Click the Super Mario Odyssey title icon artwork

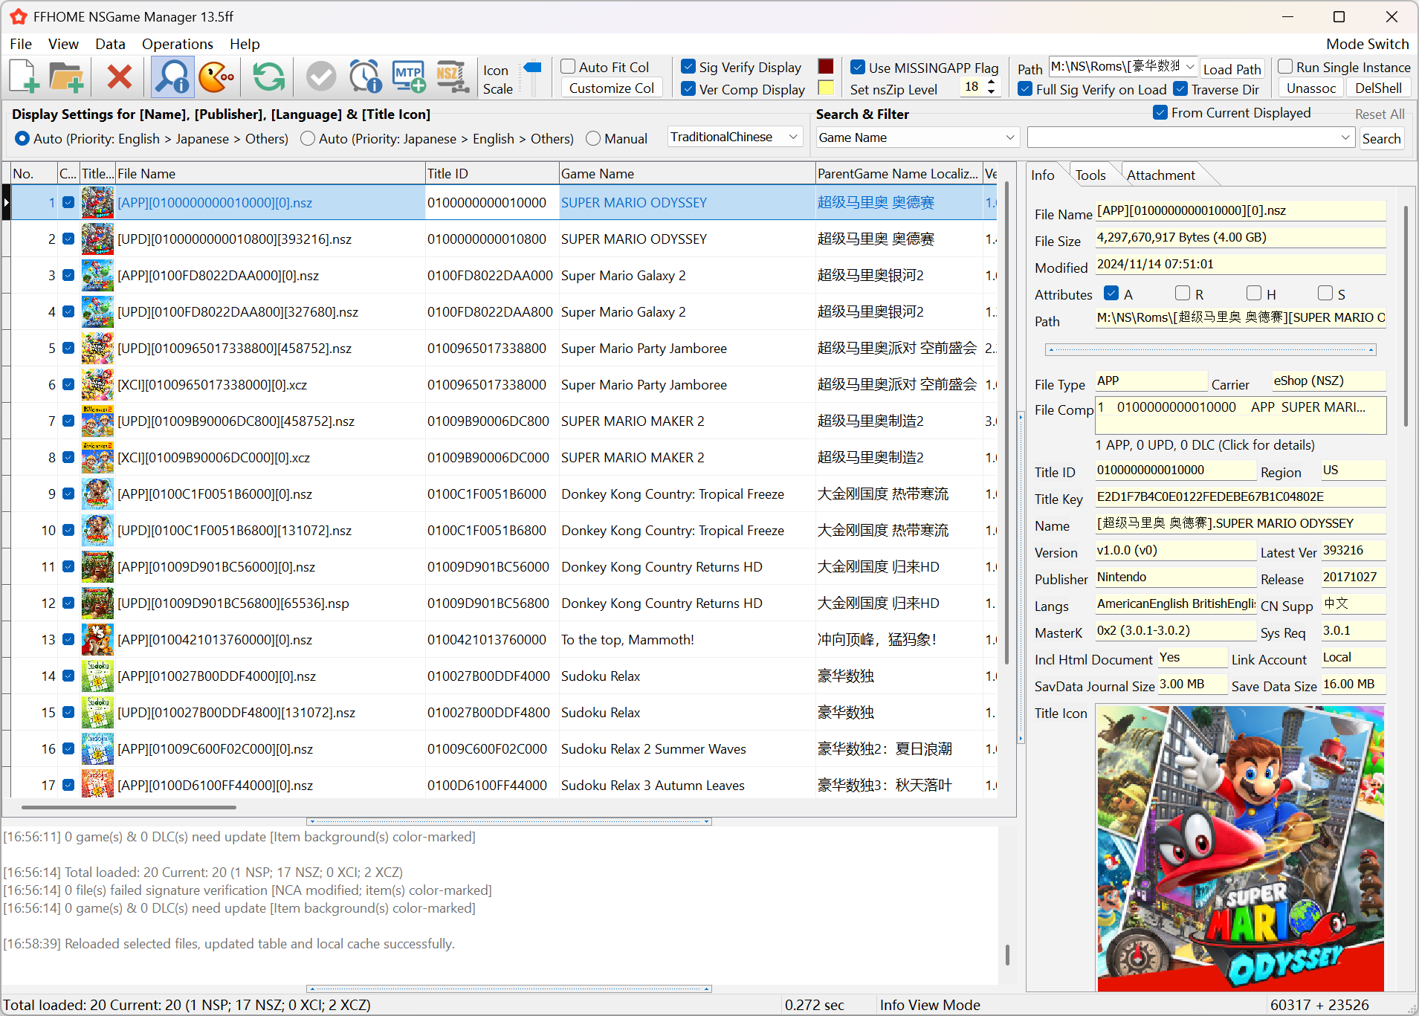[x=1241, y=848]
